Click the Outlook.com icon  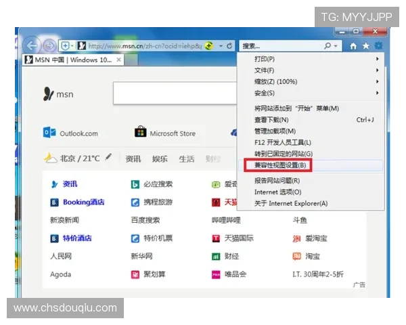tap(49, 133)
